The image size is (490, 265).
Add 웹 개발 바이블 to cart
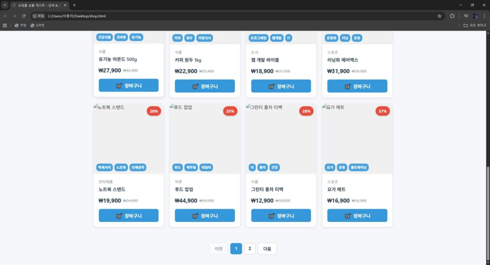[x=281, y=86]
